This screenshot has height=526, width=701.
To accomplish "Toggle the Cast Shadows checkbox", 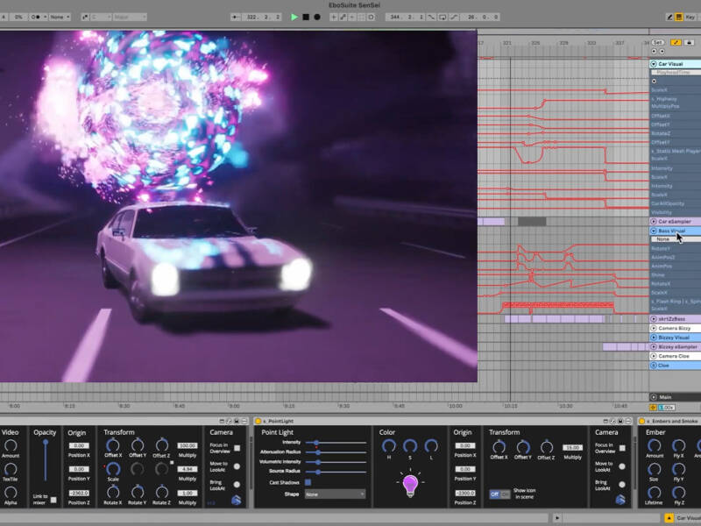I will [x=308, y=481].
